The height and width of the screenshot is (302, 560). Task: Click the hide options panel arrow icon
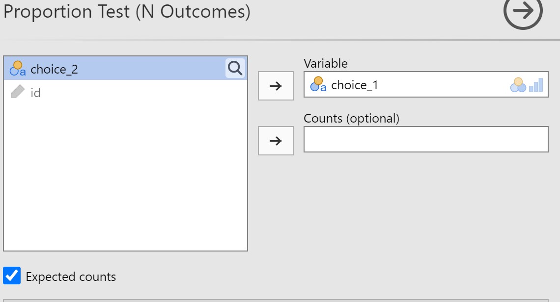pos(523,10)
